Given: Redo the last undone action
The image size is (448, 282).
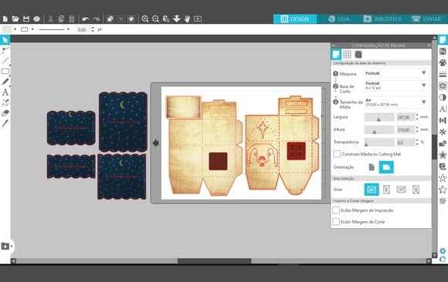Looking at the screenshot, I should [x=97, y=18].
